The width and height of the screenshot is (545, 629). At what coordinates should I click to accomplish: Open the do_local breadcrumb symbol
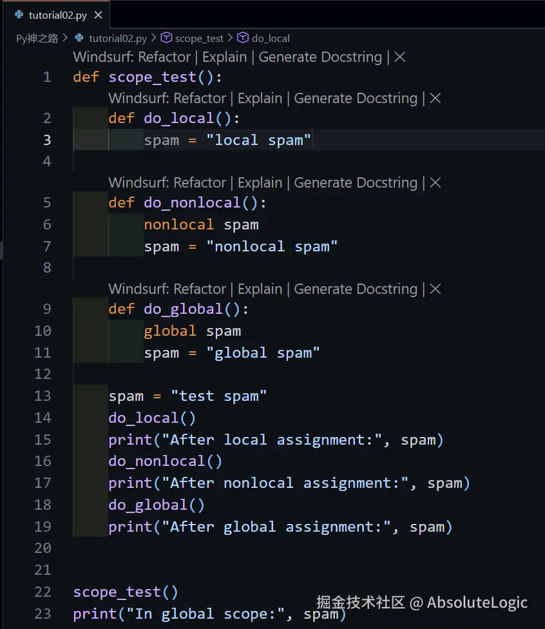tap(271, 38)
